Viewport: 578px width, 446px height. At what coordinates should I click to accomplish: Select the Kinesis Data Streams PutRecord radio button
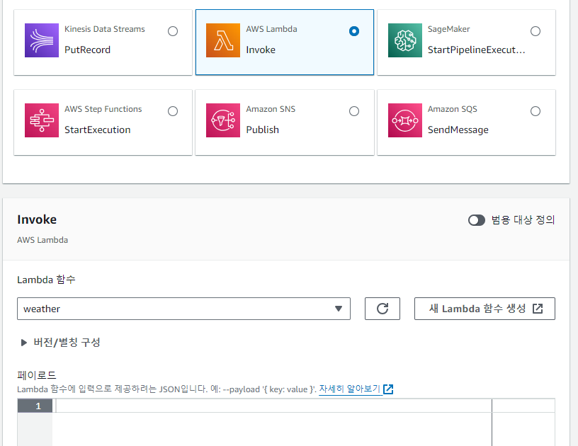pos(173,31)
